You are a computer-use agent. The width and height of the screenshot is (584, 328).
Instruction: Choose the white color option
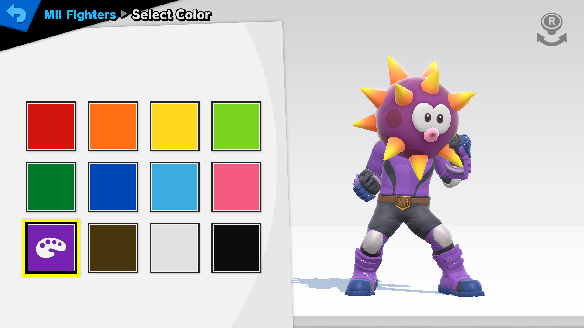(x=175, y=248)
